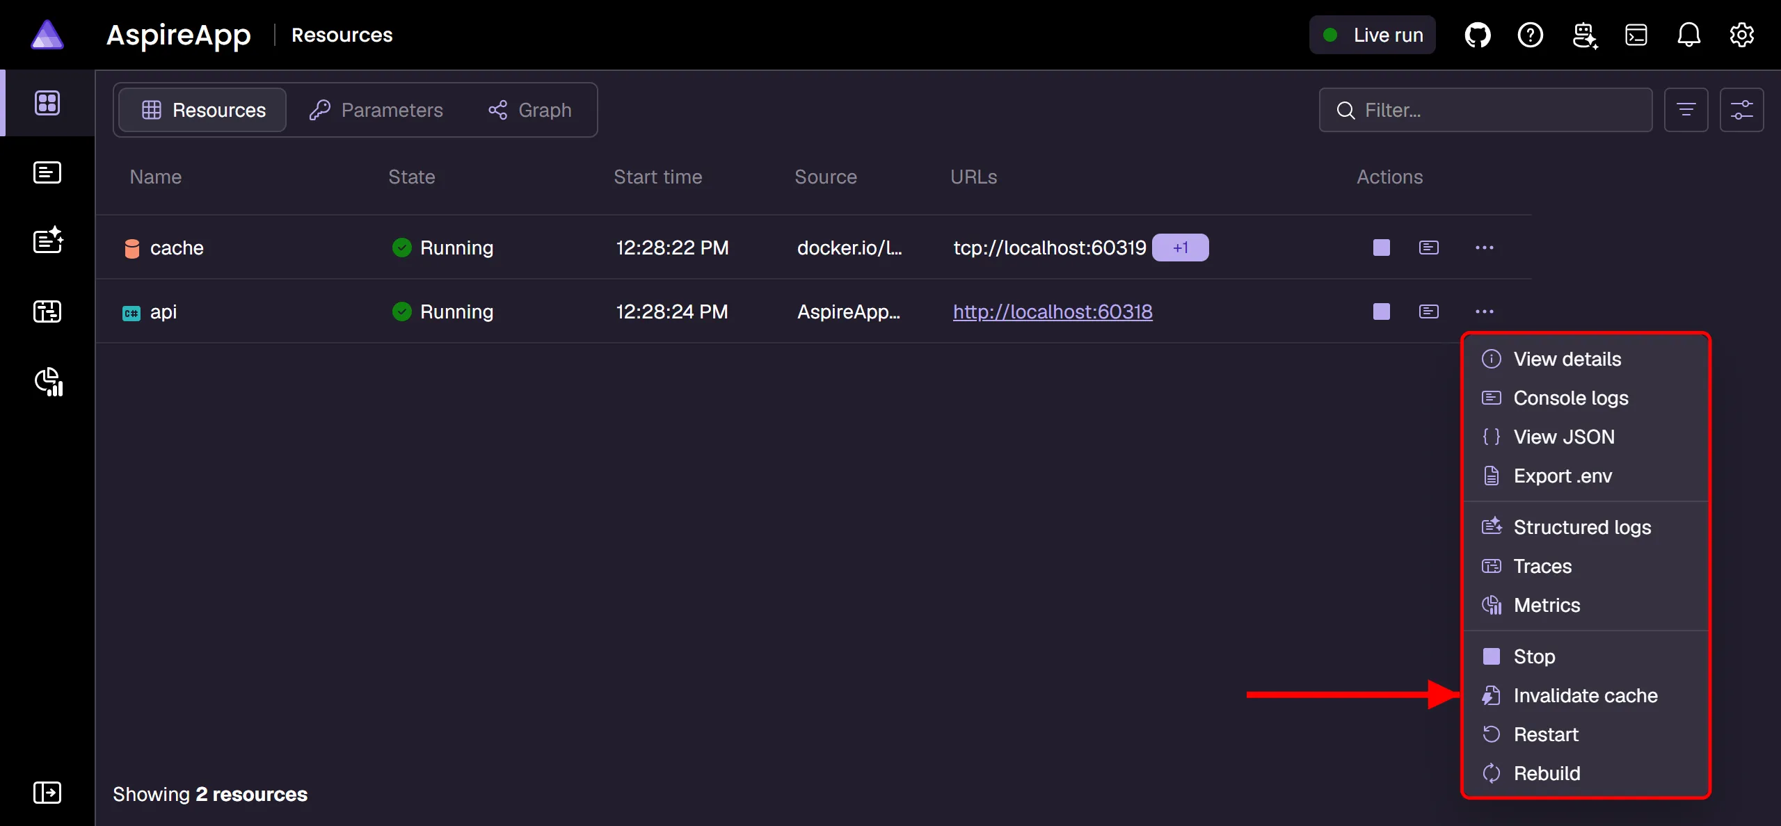Choose Stop in the context menu
Image resolution: width=1781 pixels, height=826 pixels.
pos(1586,656)
